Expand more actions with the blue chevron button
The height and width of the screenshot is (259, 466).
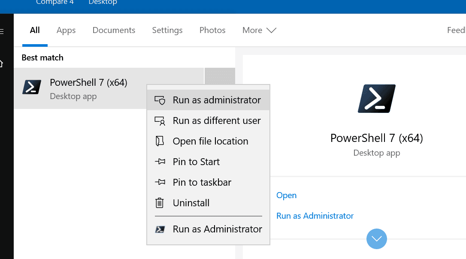pyautogui.click(x=377, y=239)
